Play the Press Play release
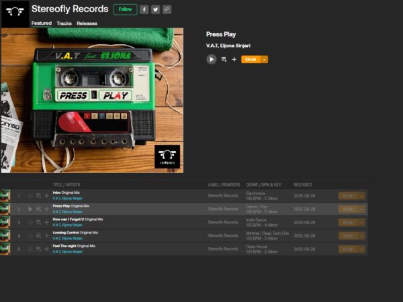This screenshot has height=302, width=403. coord(211,59)
